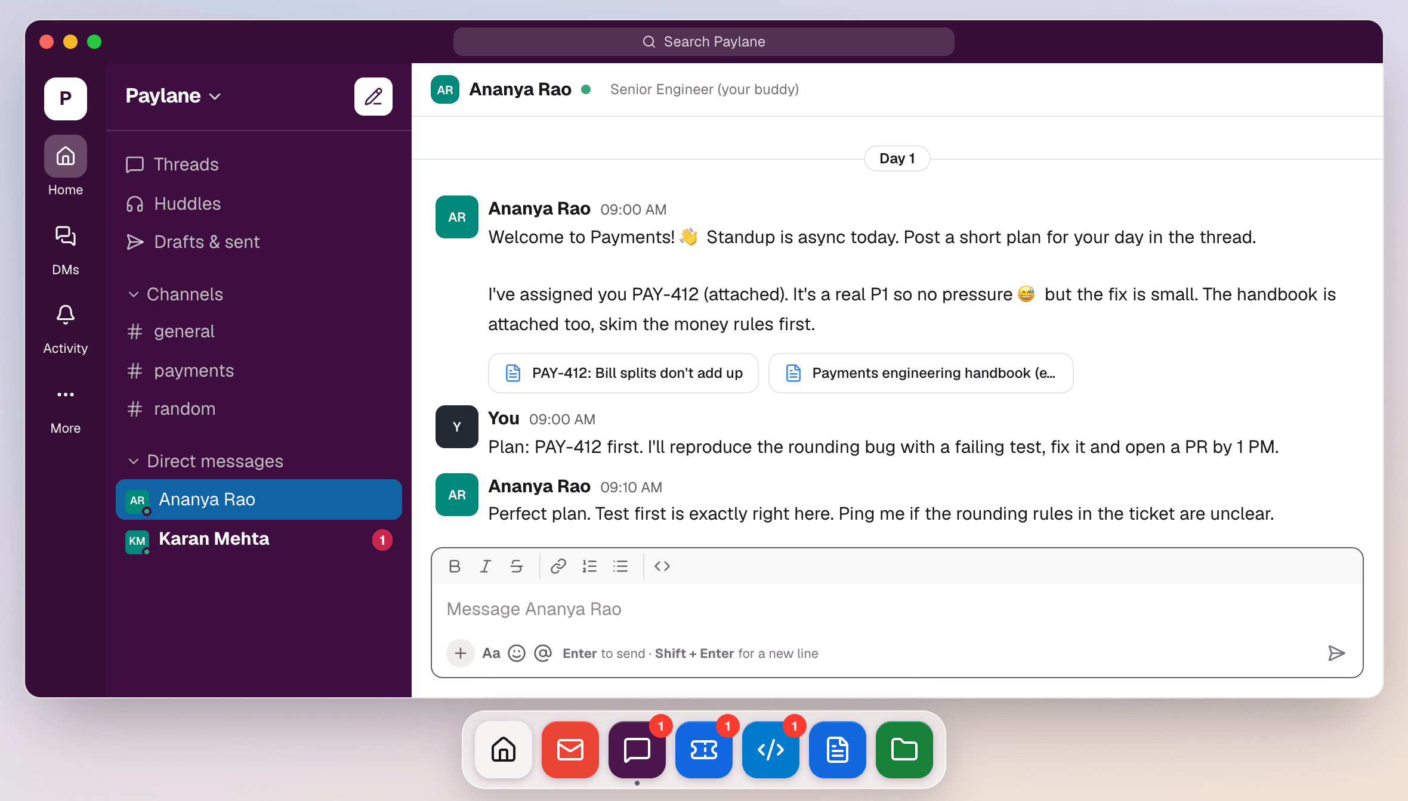Click the You sender name
Screen dimensions: 1408x801
click(504, 418)
